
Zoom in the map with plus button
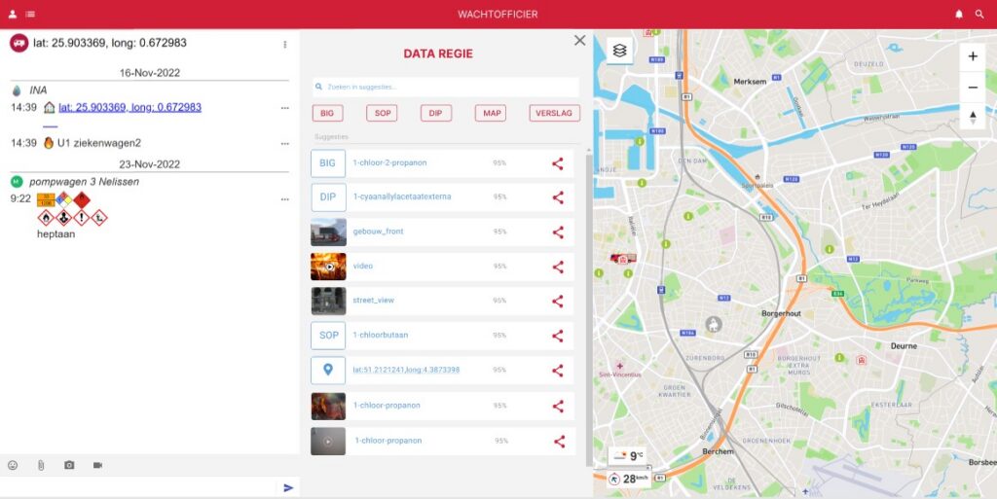tap(973, 56)
